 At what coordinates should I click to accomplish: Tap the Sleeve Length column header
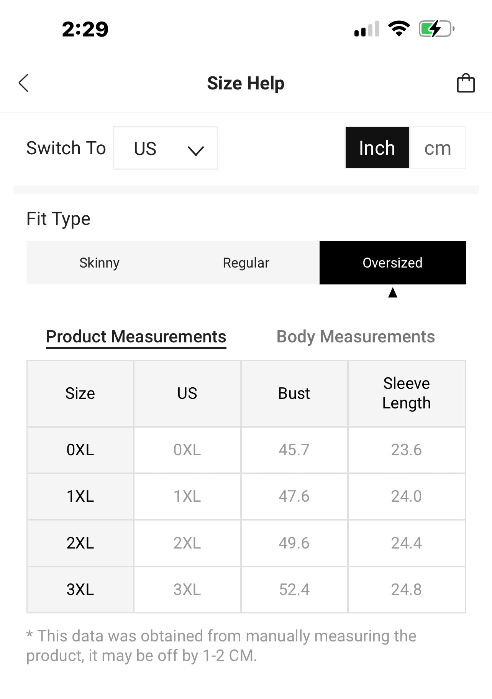click(406, 393)
